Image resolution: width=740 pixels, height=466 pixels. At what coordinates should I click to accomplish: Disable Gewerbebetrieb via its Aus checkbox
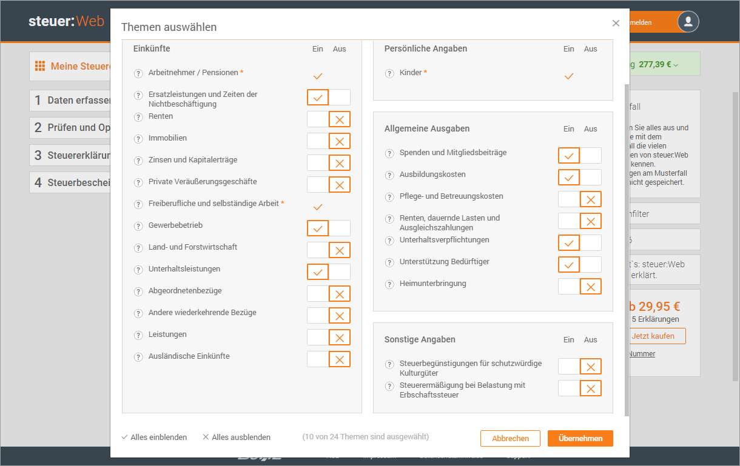coord(340,228)
